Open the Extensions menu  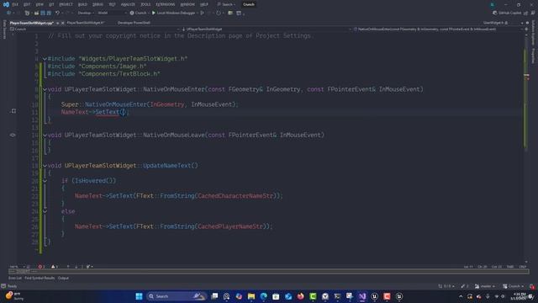(165, 4)
